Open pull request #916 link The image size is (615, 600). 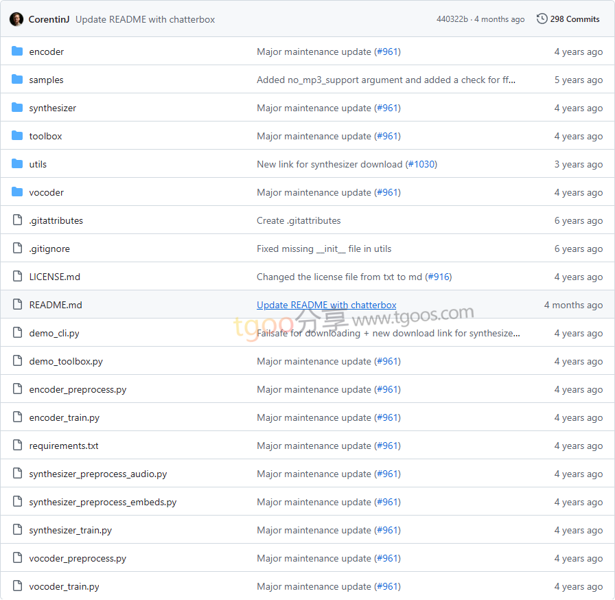[x=438, y=277]
